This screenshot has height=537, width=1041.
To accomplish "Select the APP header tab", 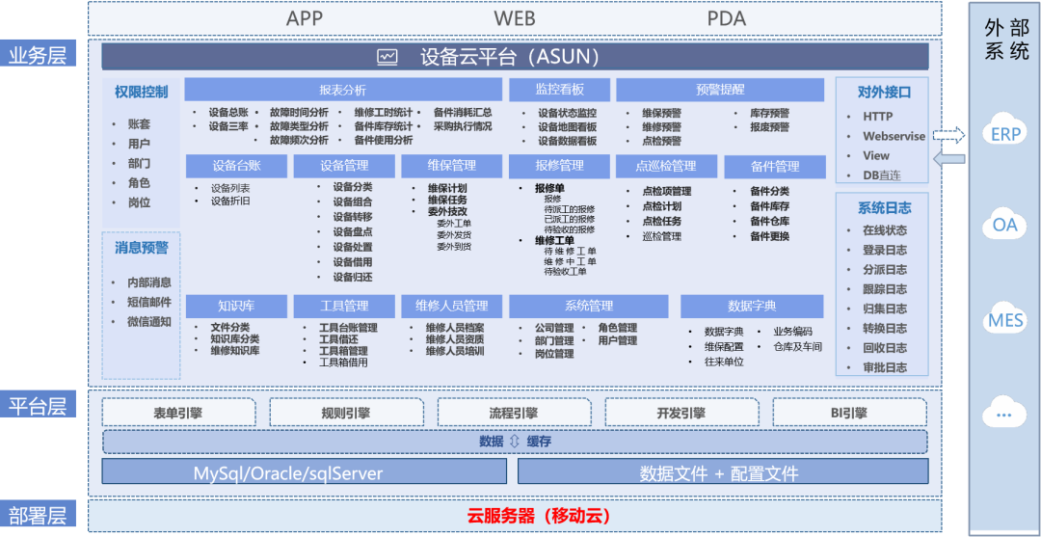I will point(305,18).
